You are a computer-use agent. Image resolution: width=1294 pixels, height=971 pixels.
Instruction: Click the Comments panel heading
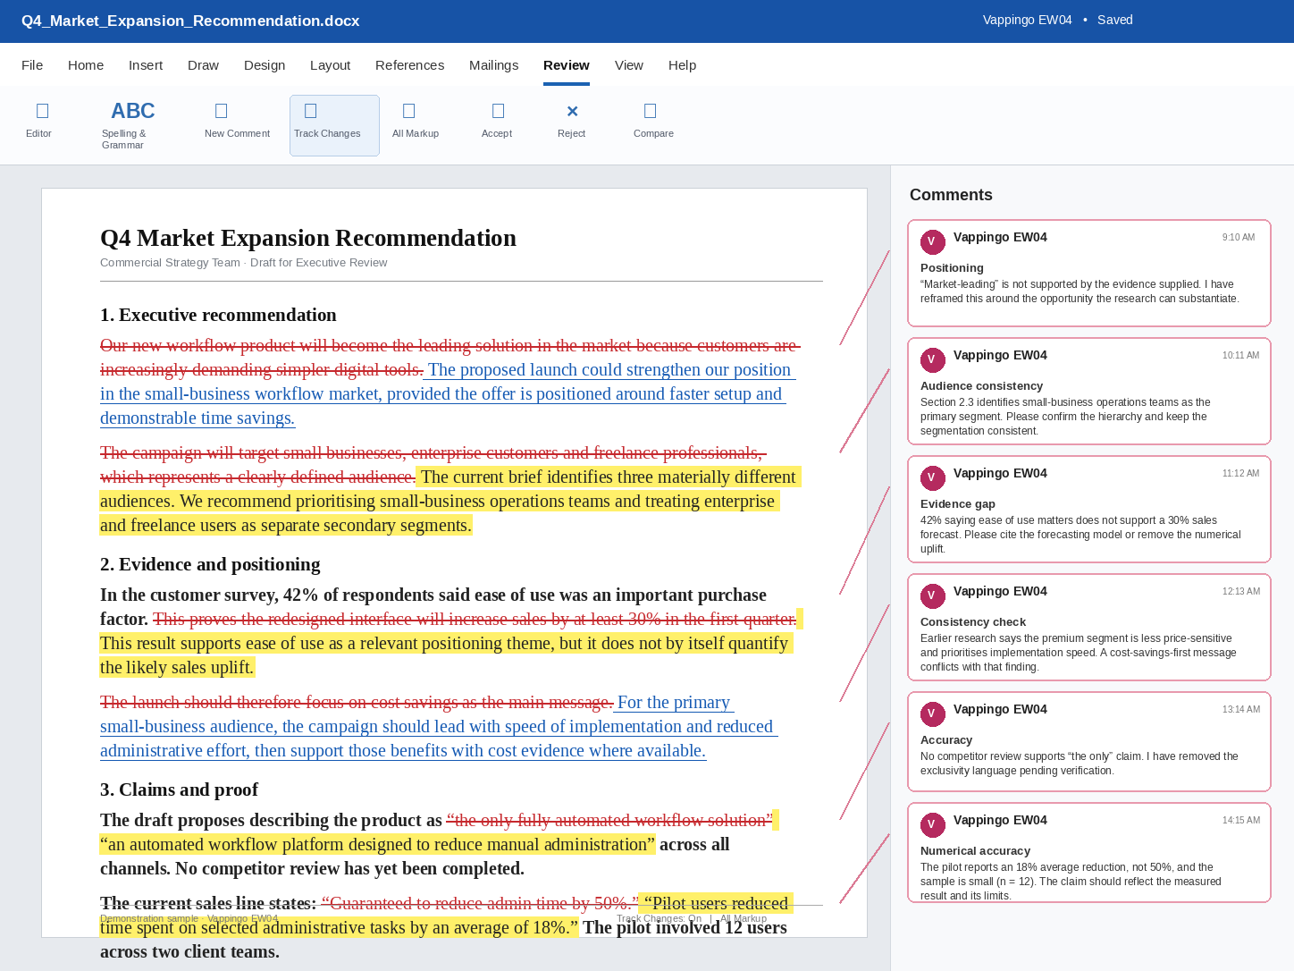[951, 195]
